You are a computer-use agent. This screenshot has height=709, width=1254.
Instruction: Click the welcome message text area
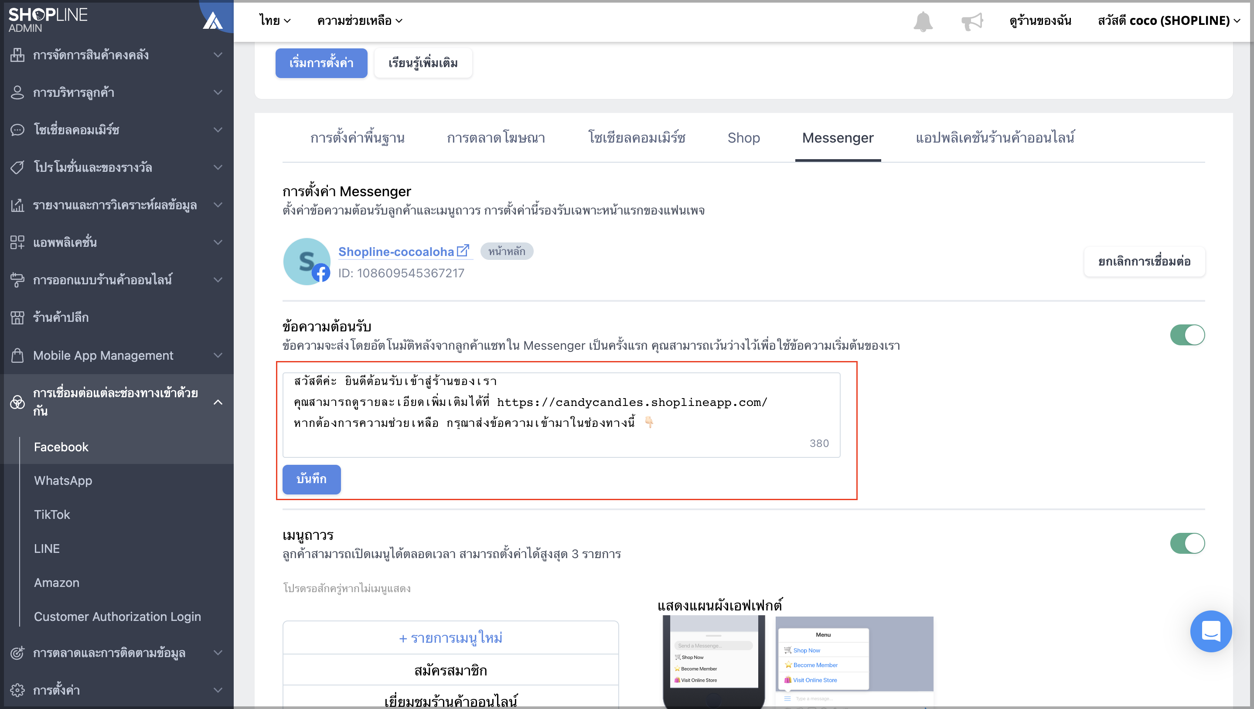[561, 415]
